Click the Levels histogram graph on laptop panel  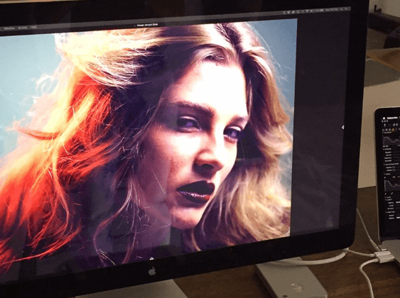391,185
